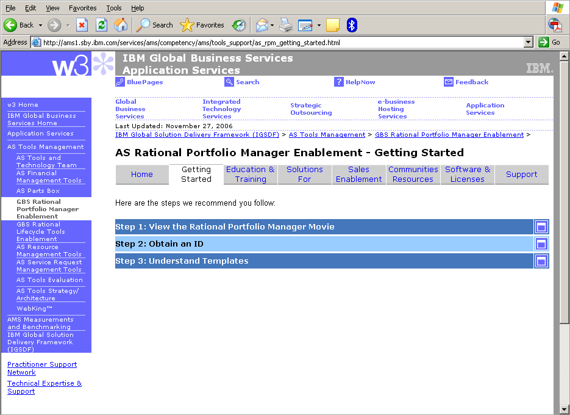570x415 pixels.
Task: Open the Back button history dropdown arrow
Action: click(x=40, y=25)
